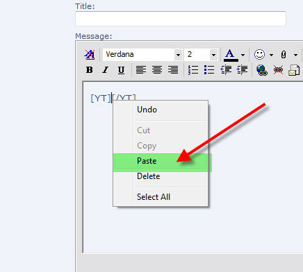Click the Remove Link icon
The image size is (303, 272).
click(x=278, y=69)
